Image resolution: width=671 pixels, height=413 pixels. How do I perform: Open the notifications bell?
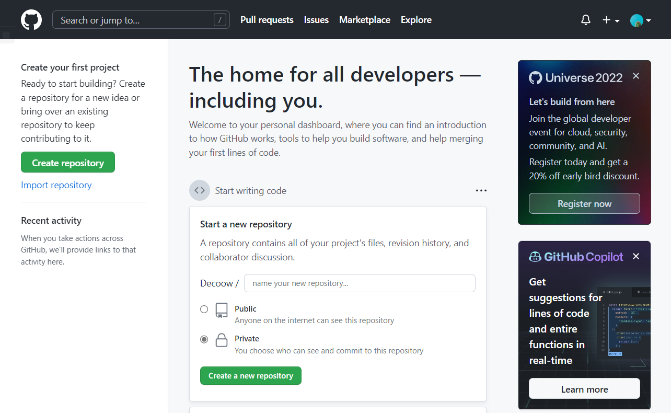click(x=586, y=20)
